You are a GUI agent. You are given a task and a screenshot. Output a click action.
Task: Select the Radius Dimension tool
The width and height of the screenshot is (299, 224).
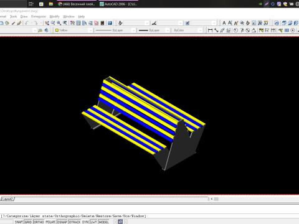235,30
